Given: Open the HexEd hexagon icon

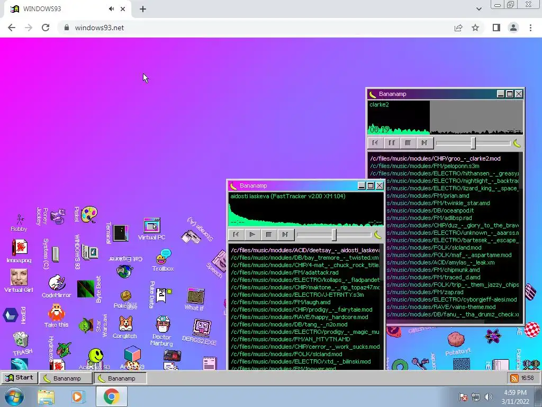Looking at the screenshot, I should 11,315.
